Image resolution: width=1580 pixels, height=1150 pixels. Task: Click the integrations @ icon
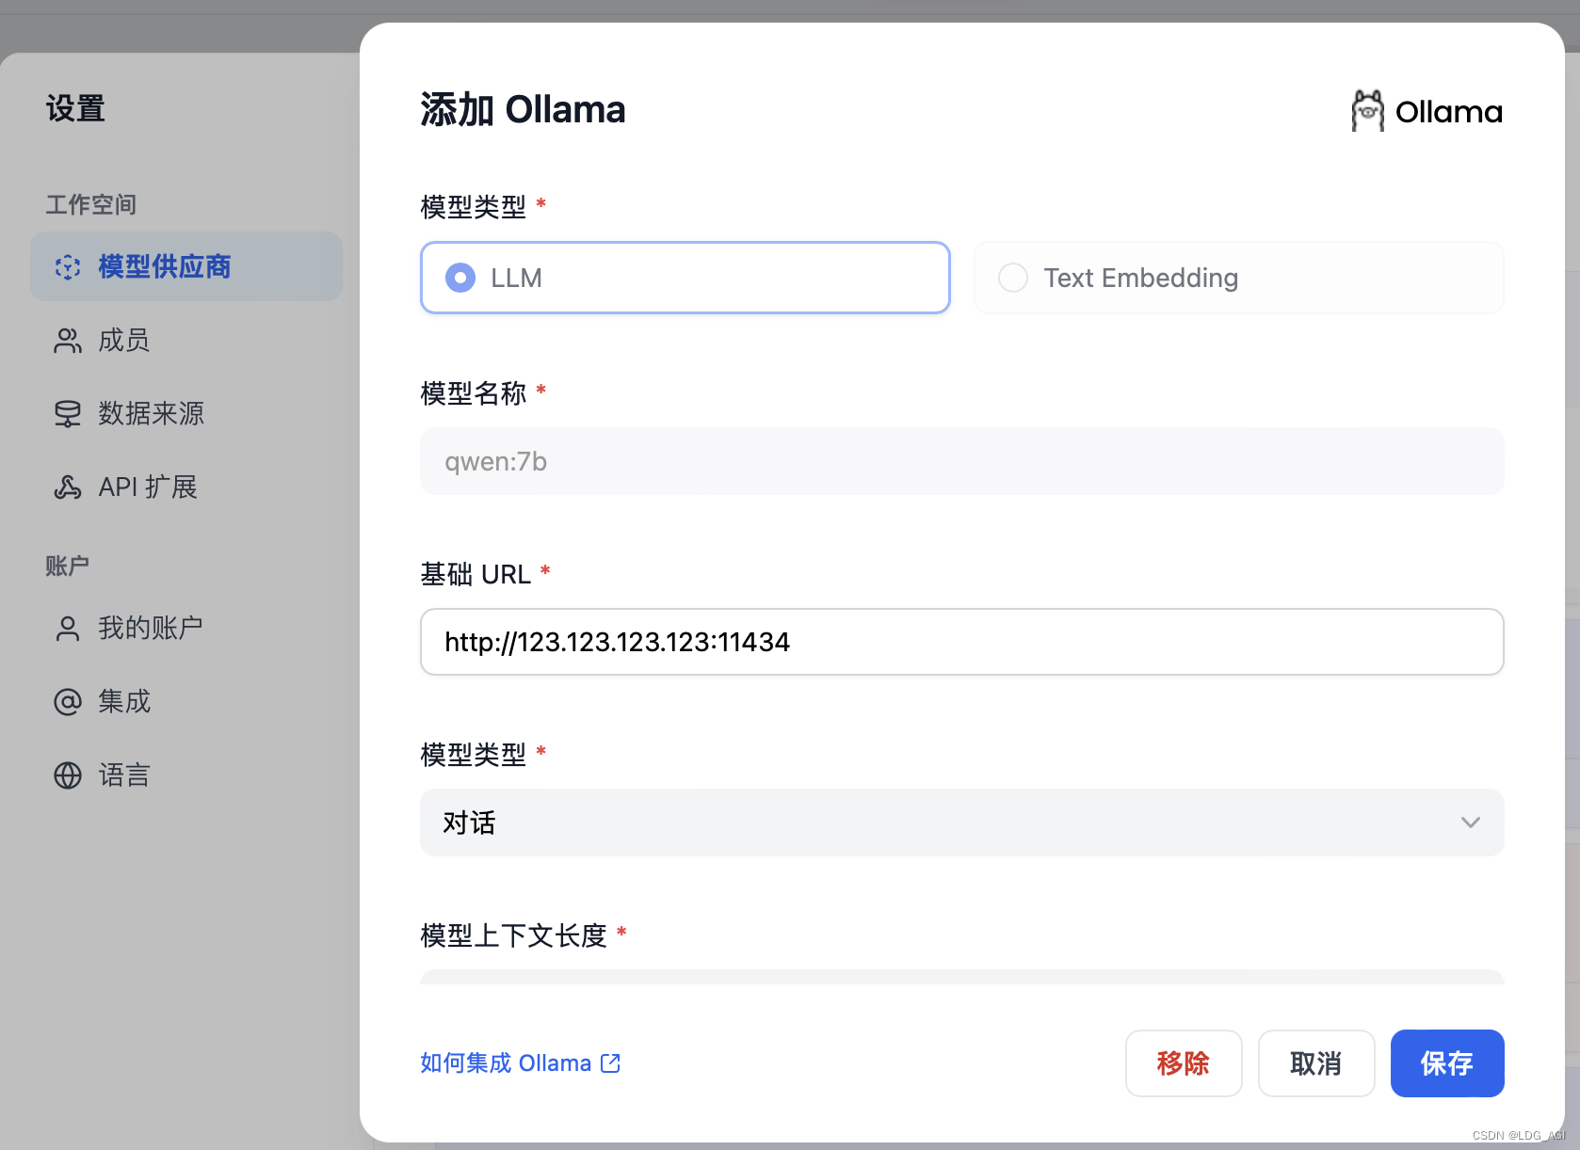coord(68,702)
